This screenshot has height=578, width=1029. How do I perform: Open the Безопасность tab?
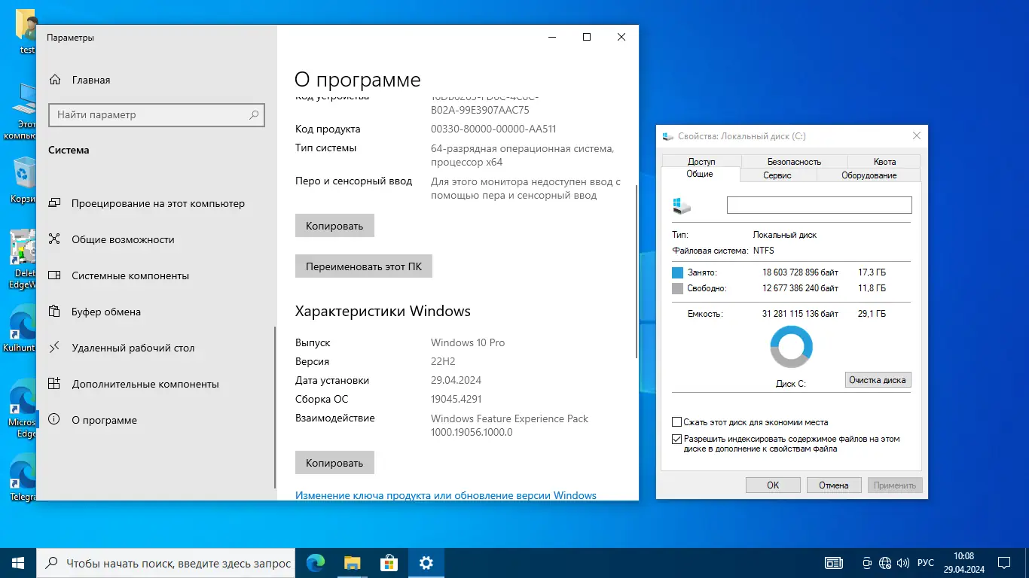pos(794,161)
